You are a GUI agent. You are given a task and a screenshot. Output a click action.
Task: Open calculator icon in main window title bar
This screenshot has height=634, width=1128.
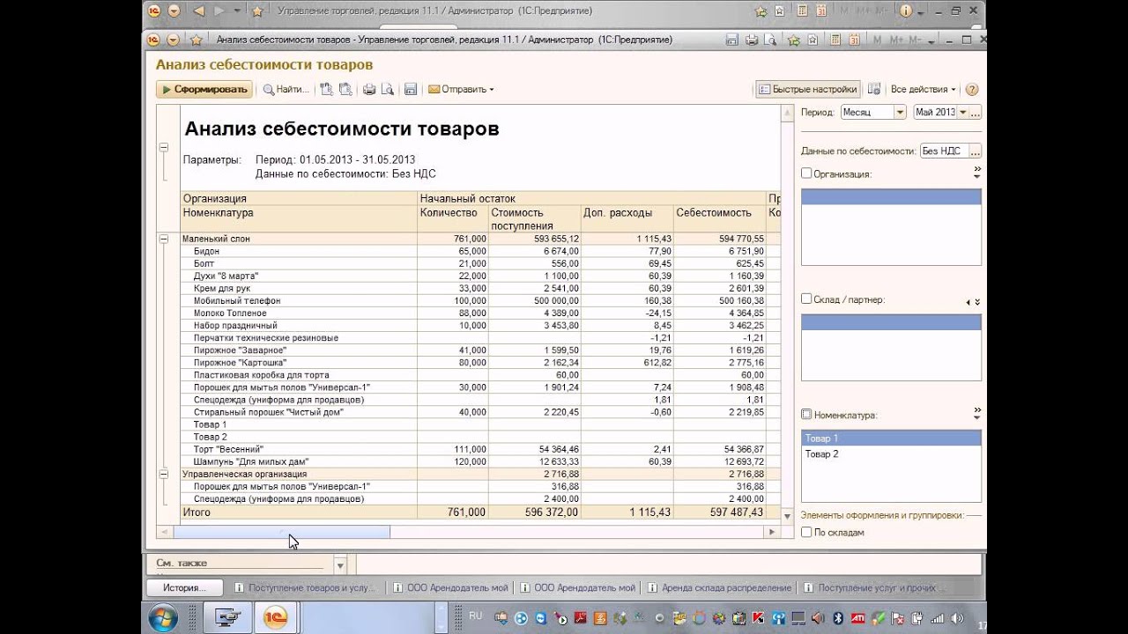pos(800,11)
